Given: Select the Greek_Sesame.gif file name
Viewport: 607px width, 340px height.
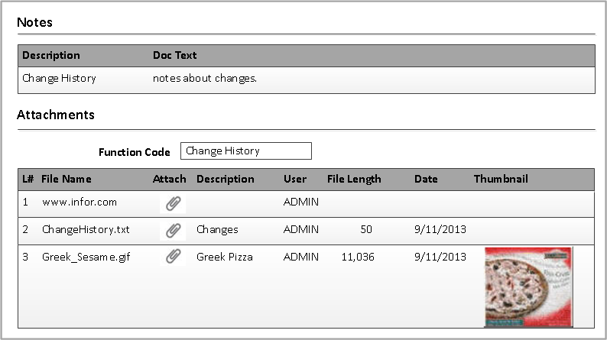Looking at the screenshot, I should click(x=86, y=257).
